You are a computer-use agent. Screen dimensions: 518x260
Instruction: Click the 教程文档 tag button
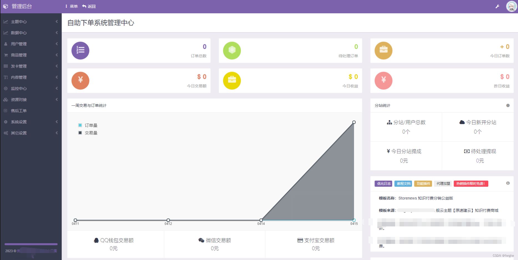(x=403, y=183)
